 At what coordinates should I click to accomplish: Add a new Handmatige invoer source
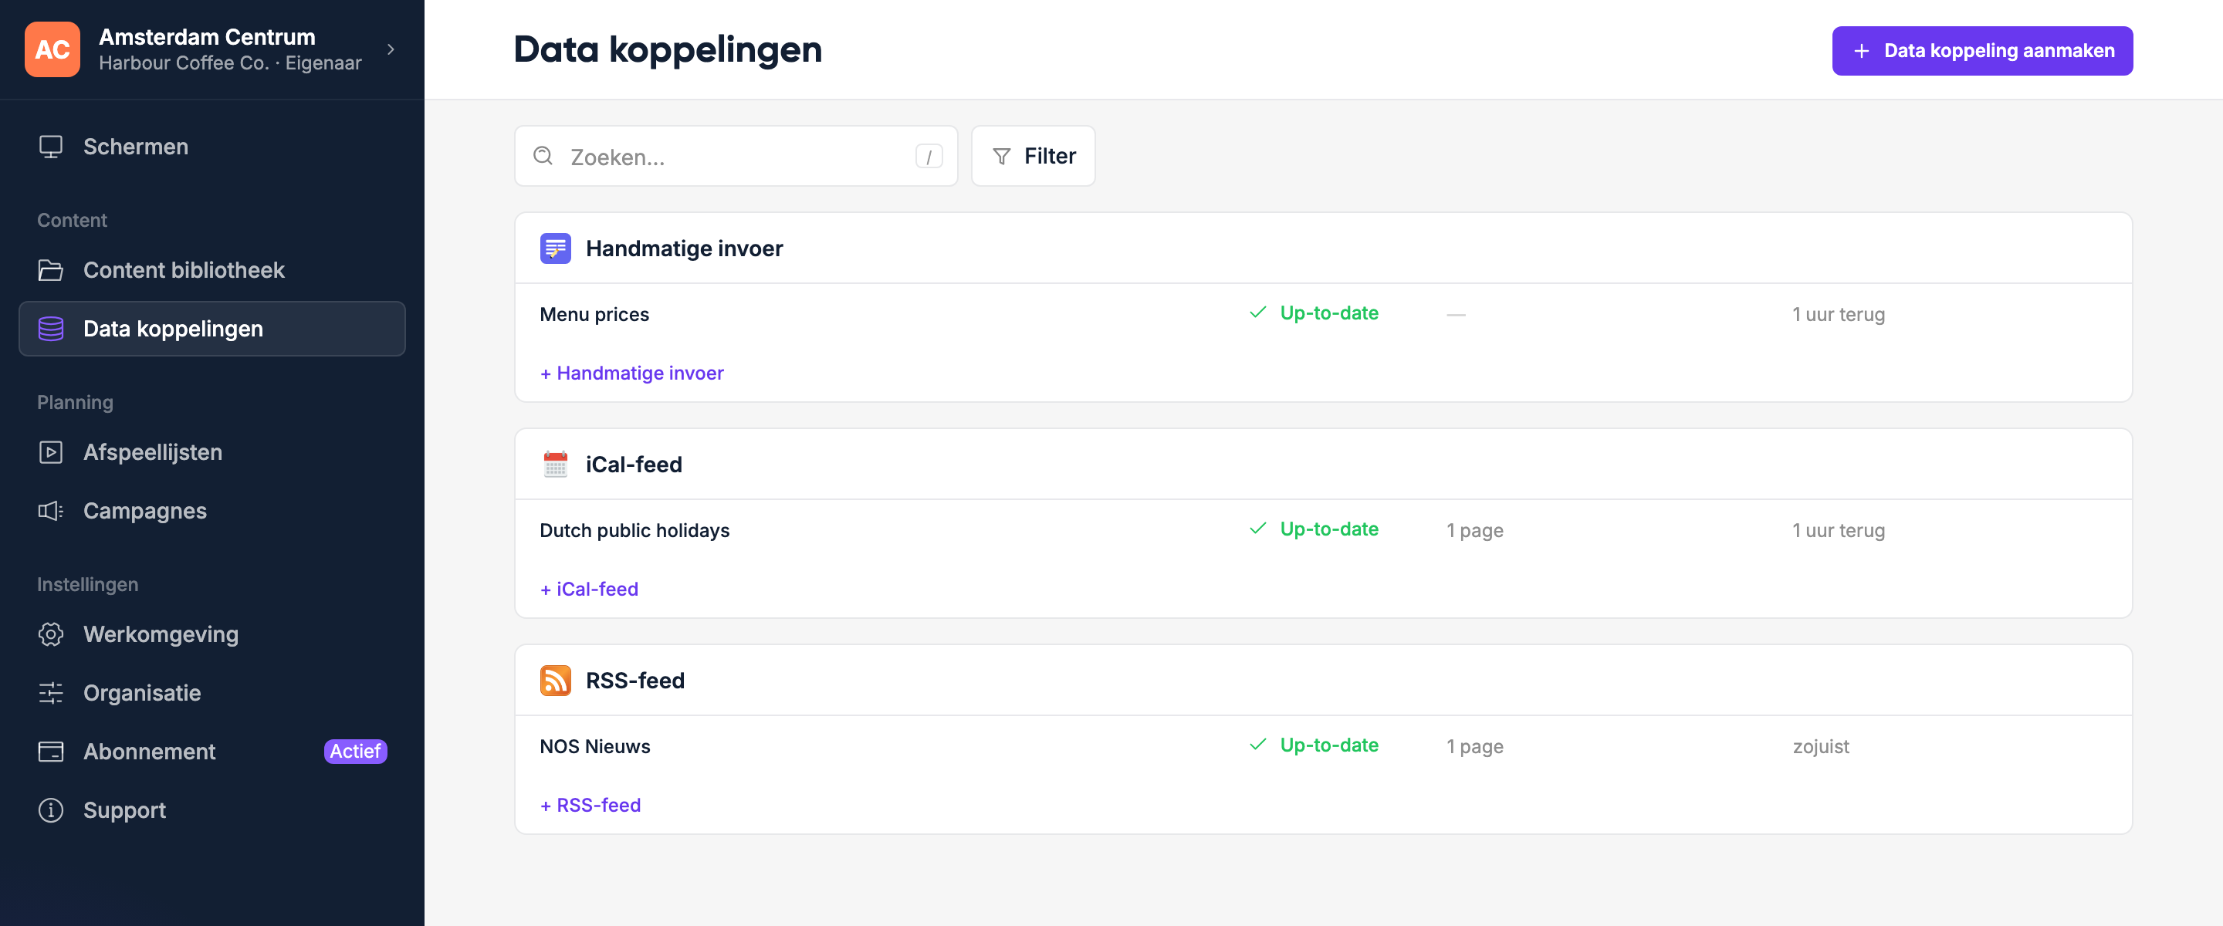(631, 373)
